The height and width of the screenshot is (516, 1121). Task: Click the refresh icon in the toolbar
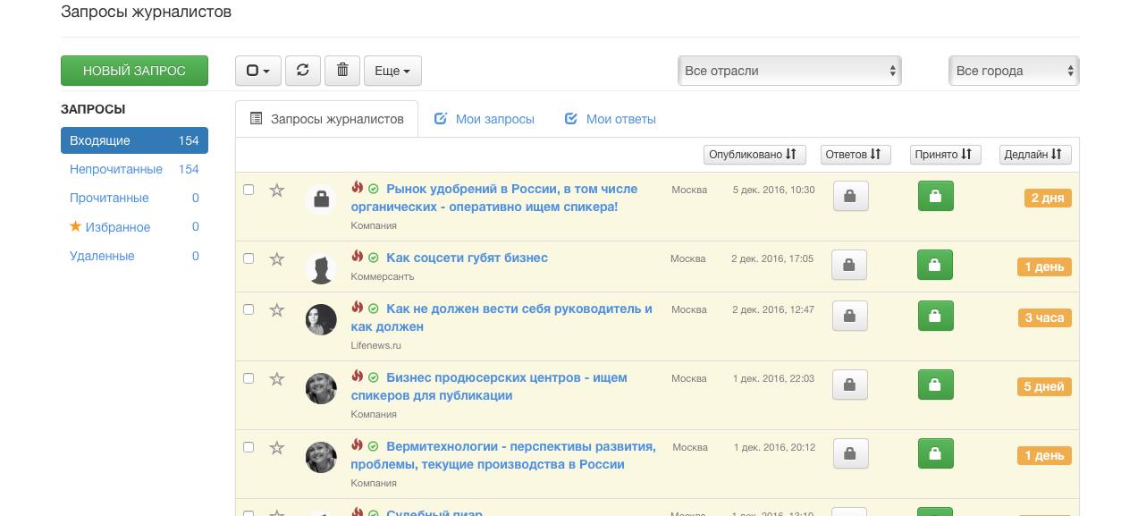pyautogui.click(x=303, y=70)
